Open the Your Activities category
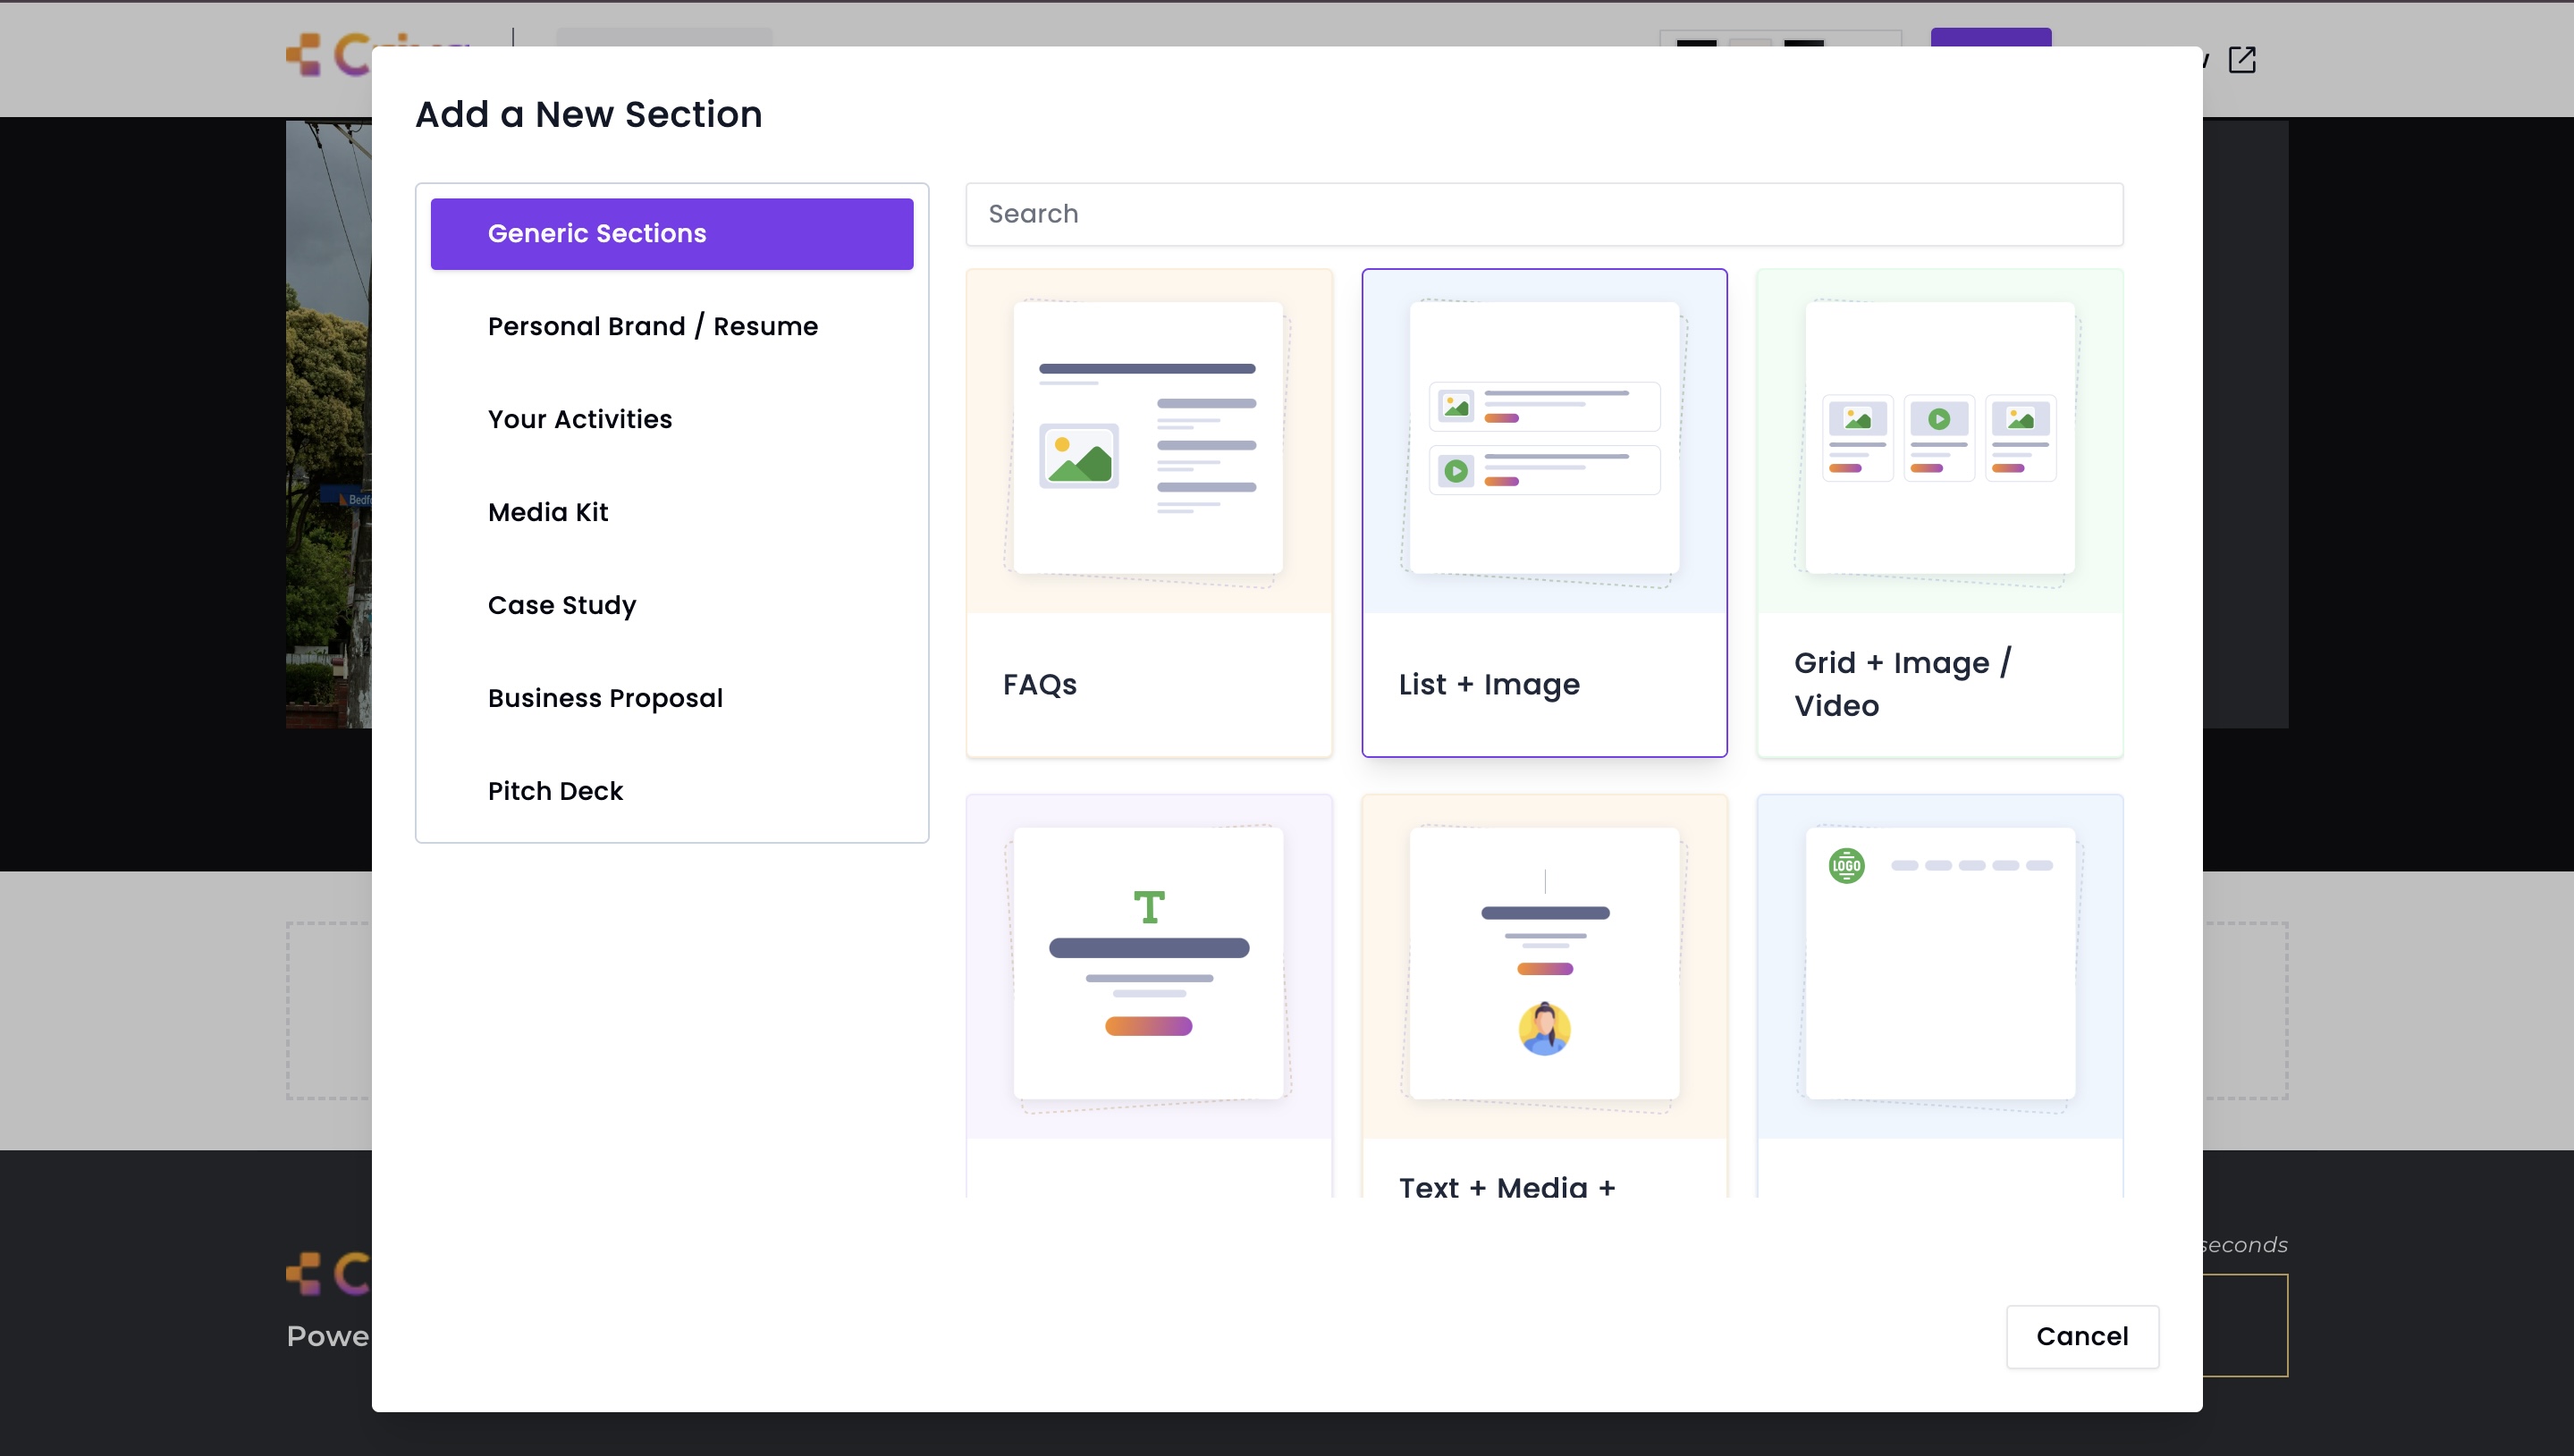Screen dimensions: 2574x1456 (579, 420)
